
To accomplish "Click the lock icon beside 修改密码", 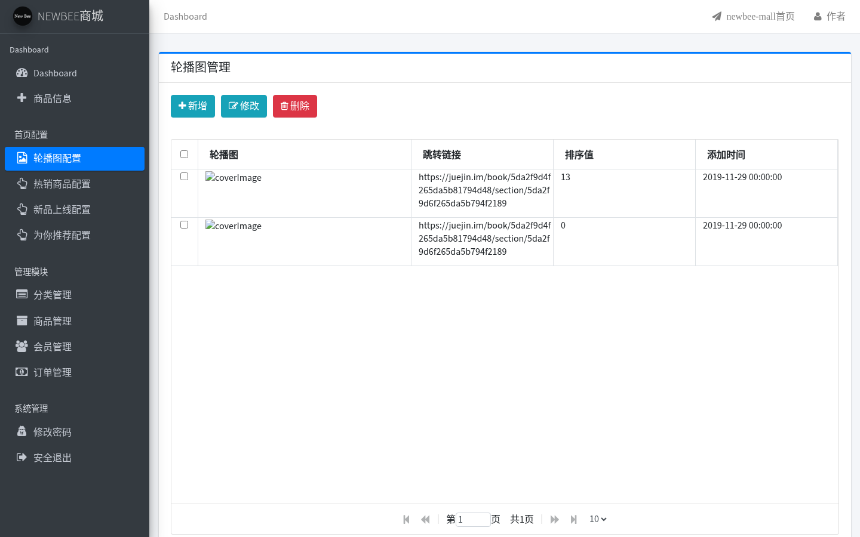I will (22, 431).
